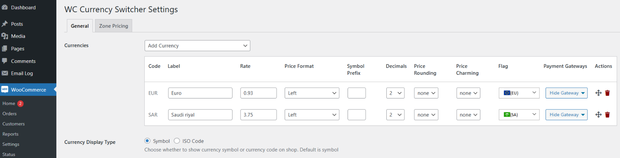This screenshot has width=620, height=158.
Task: Click the Comments bubble icon
Action: pyautogui.click(x=5, y=61)
